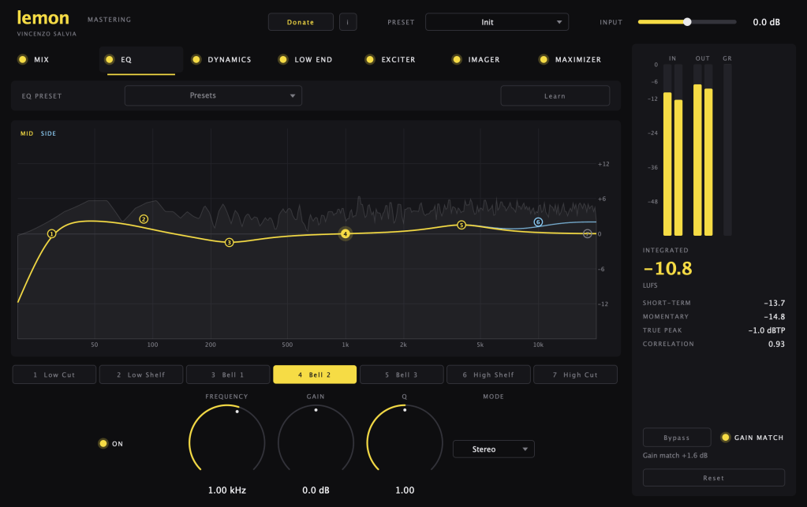This screenshot has height=507, width=807.
Task: Select the greyed EQ node 7
Action: click(x=587, y=234)
